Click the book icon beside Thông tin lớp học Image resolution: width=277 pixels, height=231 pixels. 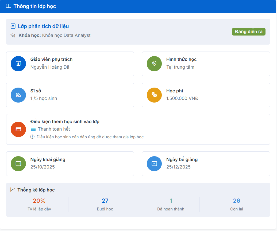click(9, 6)
